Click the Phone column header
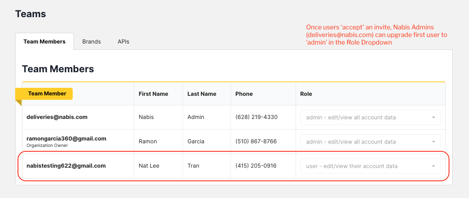 pyautogui.click(x=244, y=94)
